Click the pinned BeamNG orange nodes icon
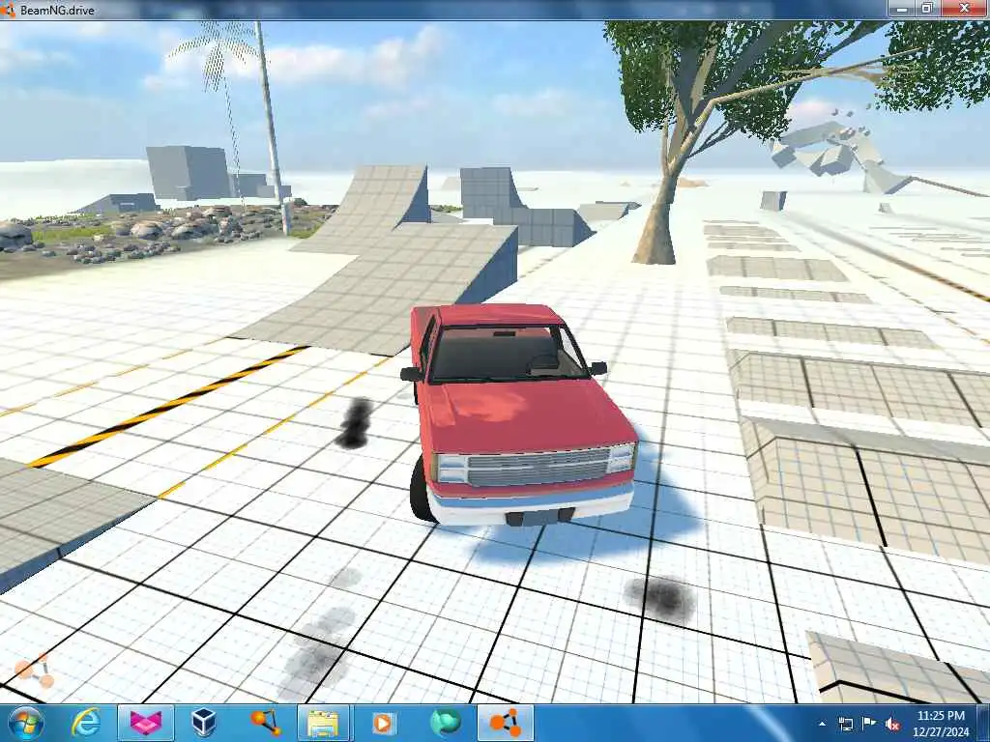 [265, 723]
